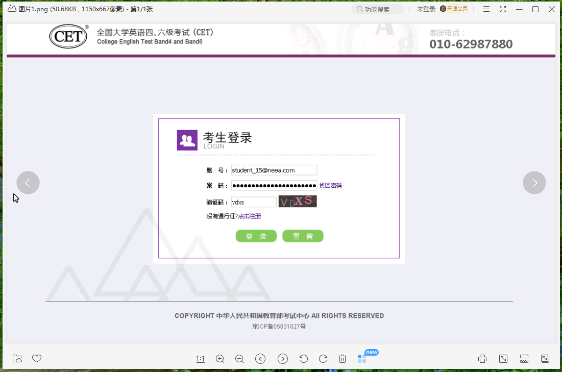Open image folder from bottom toolbar

coord(17,359)
